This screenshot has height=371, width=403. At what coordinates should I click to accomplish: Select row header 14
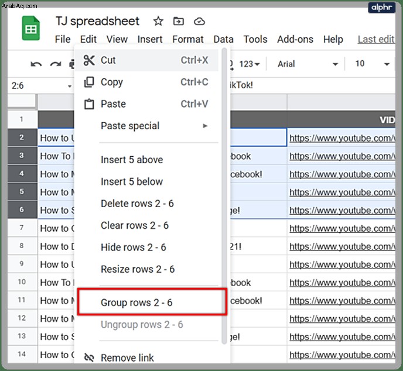click(x=22, y=354)
